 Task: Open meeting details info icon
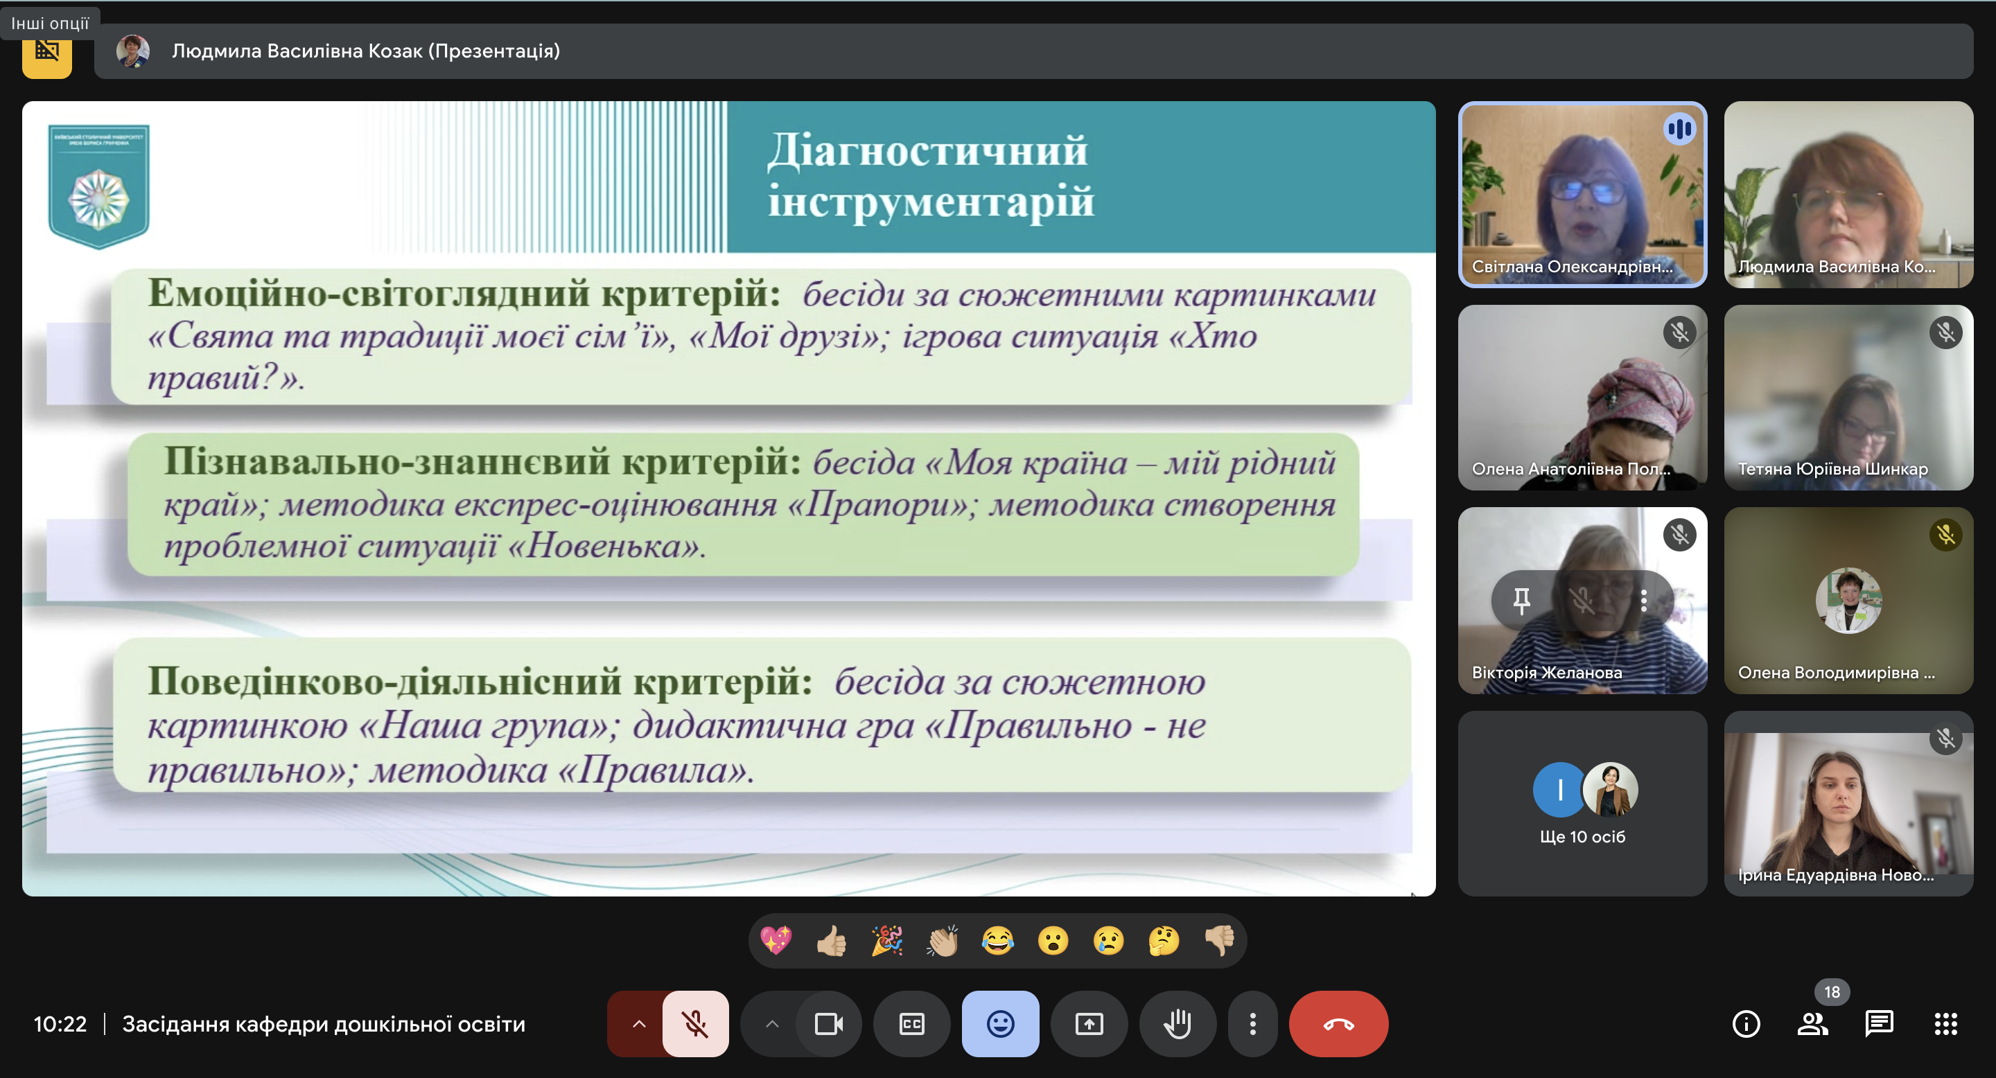point(1746,1024)
